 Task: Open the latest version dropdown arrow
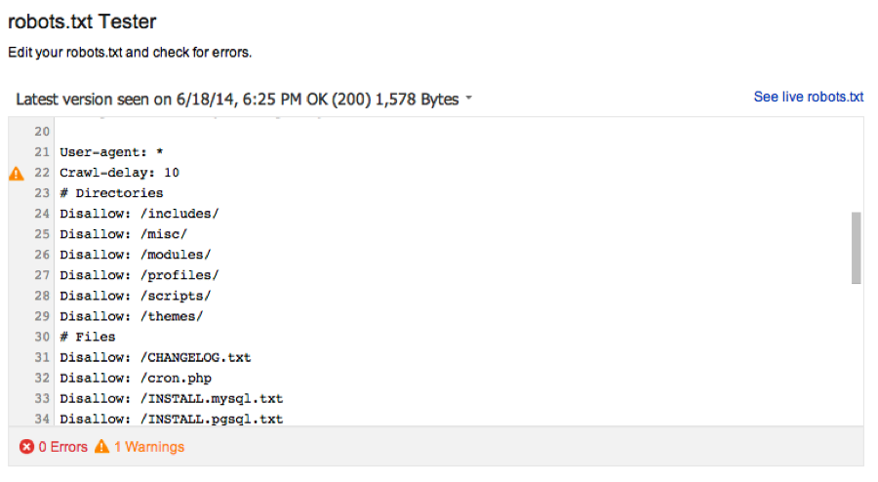[468, 98]
